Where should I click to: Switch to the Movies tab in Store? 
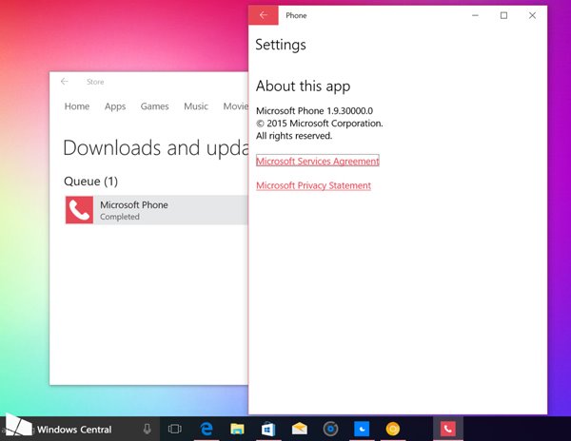click(x=236, y=106)
